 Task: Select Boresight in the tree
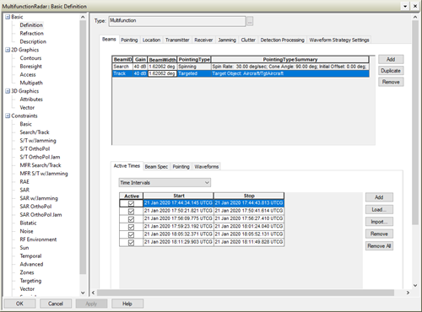click(x=30, y=67)
